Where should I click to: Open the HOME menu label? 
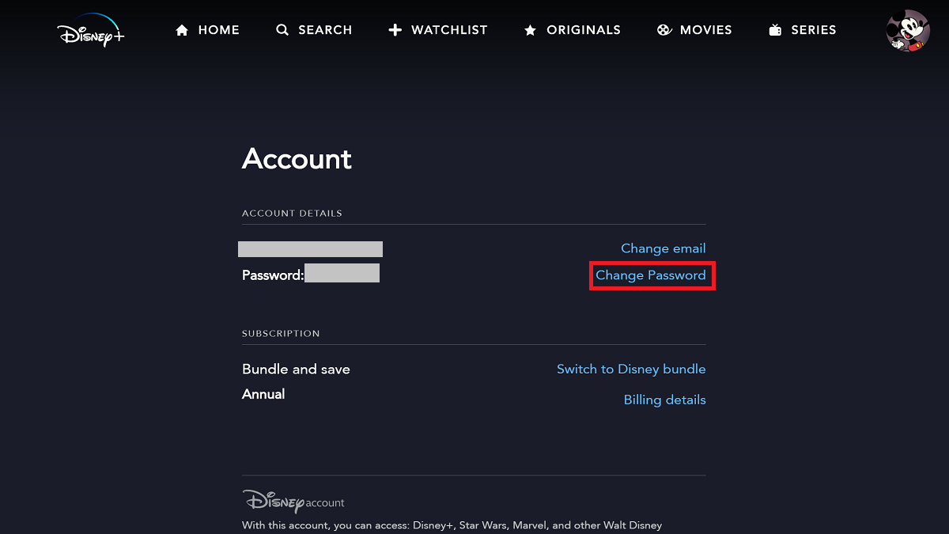(x=219, y=30)
